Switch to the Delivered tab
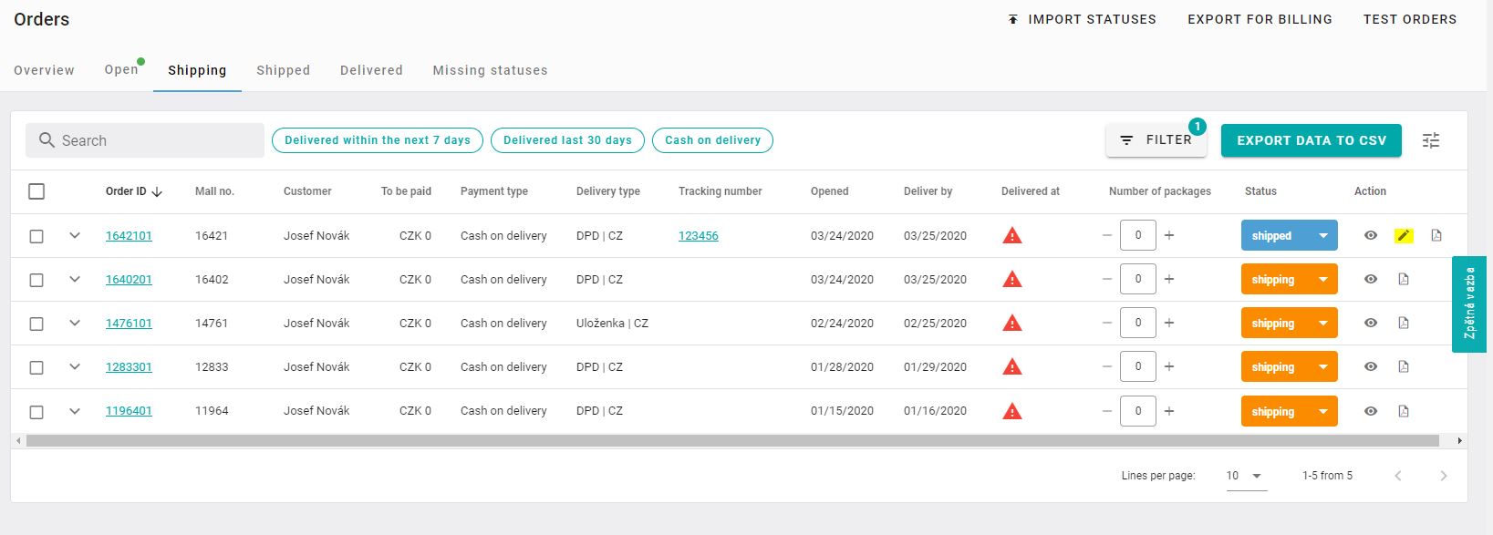Image resolution: width=1493 pixels, height=535 pixels. click(x=371, y=70)
